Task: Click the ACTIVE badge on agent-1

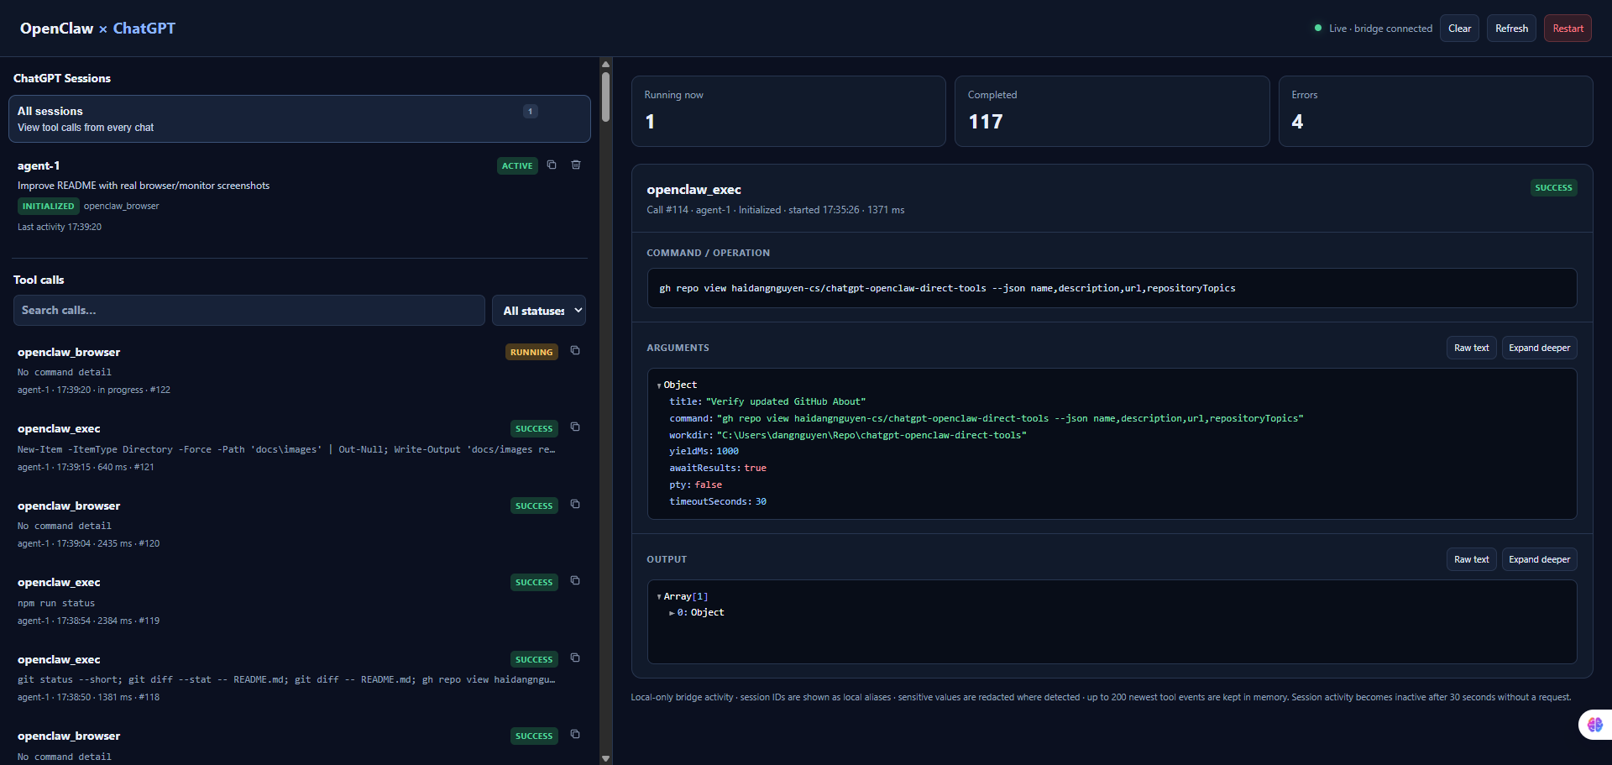Action: [517, 165]
